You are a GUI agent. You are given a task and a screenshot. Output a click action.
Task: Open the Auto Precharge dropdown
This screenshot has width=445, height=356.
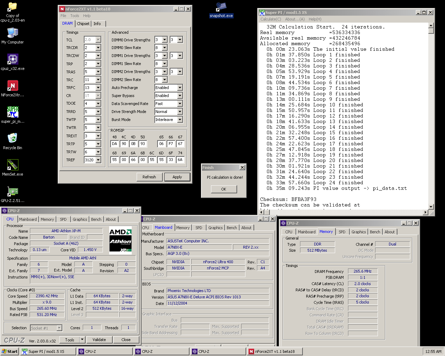coord(180,88)
